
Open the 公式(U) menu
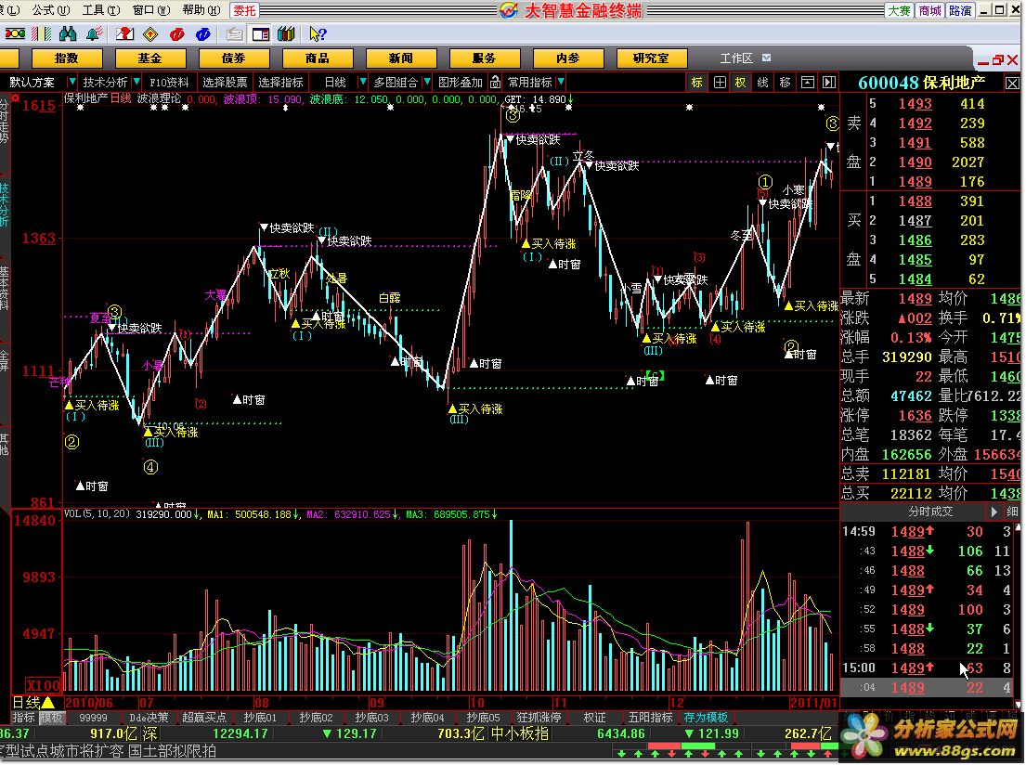tap(51, 10)
